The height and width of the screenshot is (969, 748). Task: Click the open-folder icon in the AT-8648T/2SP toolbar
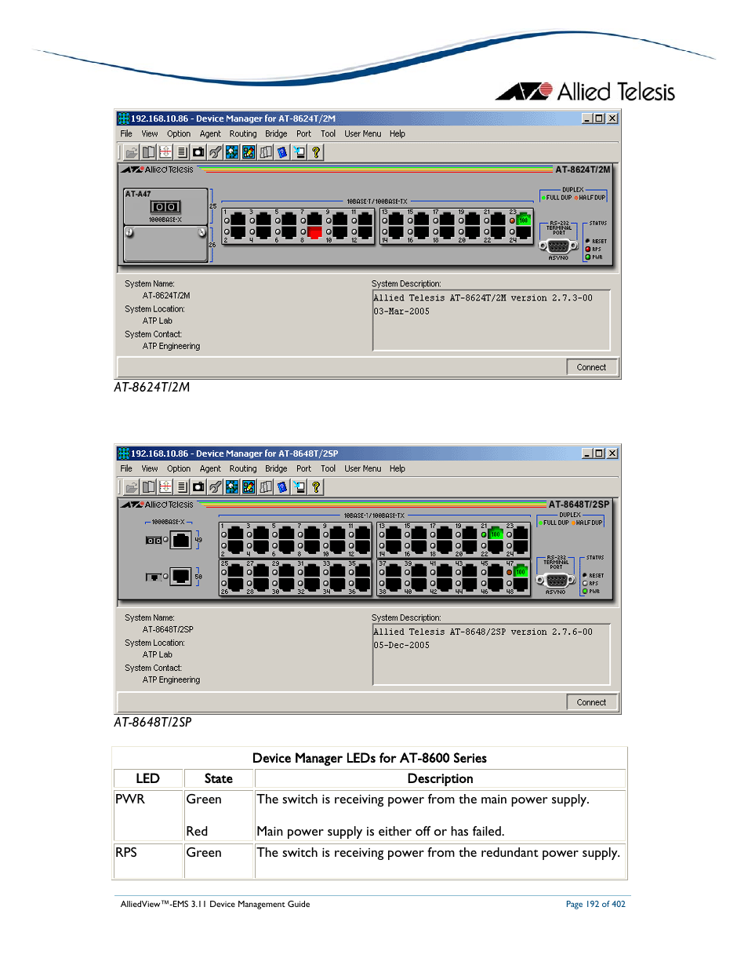[132, 487]
